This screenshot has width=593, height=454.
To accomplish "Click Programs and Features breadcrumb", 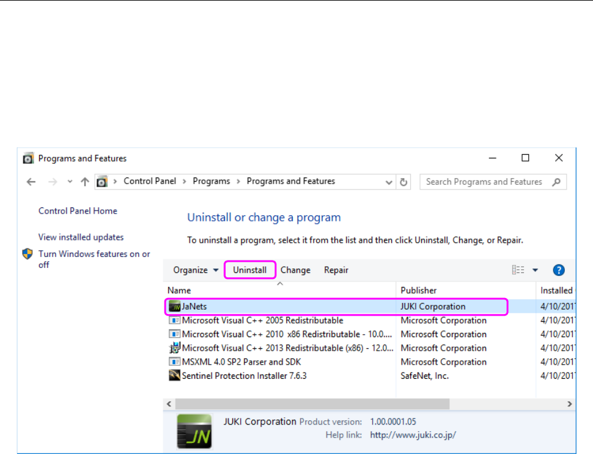I will pyautogui.click(x=291, y=181).
